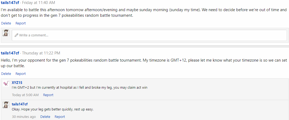Click the Today at 5:00 AM timestamp

pos(25,95)
